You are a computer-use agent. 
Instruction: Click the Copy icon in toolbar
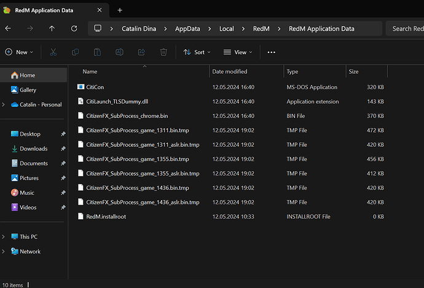coord(75,52)
